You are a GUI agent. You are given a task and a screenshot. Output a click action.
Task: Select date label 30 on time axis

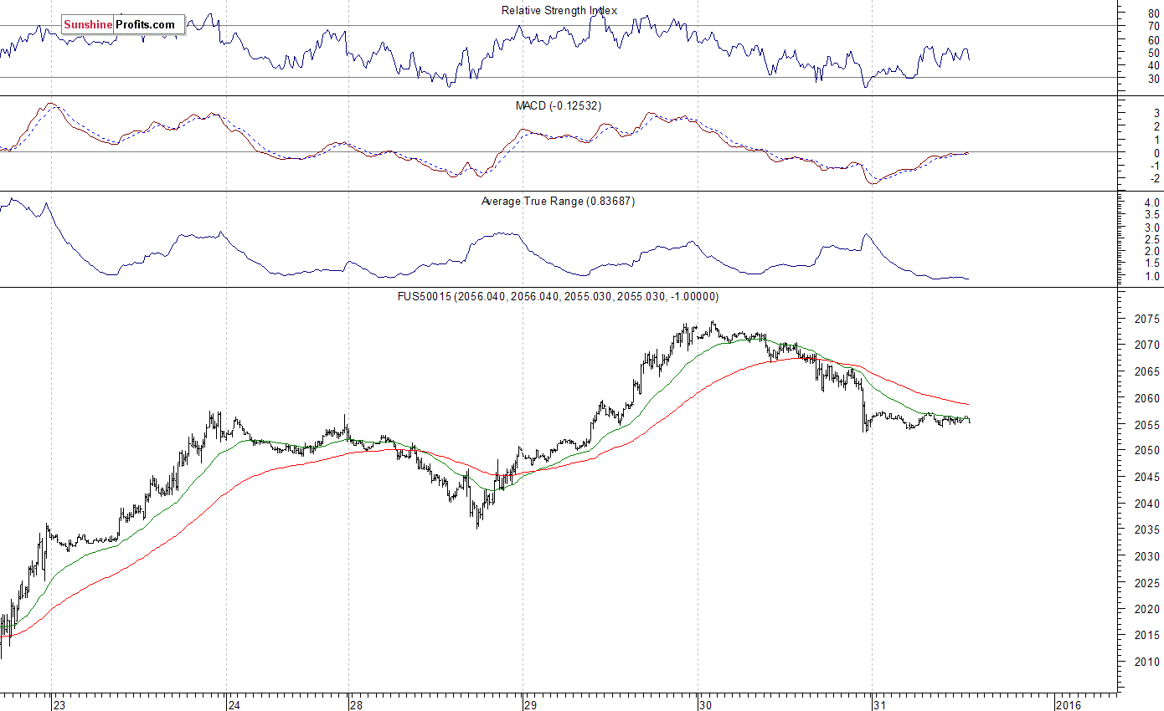coord(705,705)
